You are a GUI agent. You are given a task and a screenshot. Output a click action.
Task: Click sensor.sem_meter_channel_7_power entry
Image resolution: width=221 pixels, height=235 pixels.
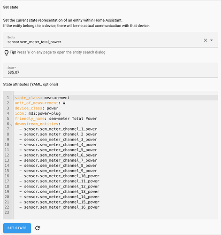61,160
